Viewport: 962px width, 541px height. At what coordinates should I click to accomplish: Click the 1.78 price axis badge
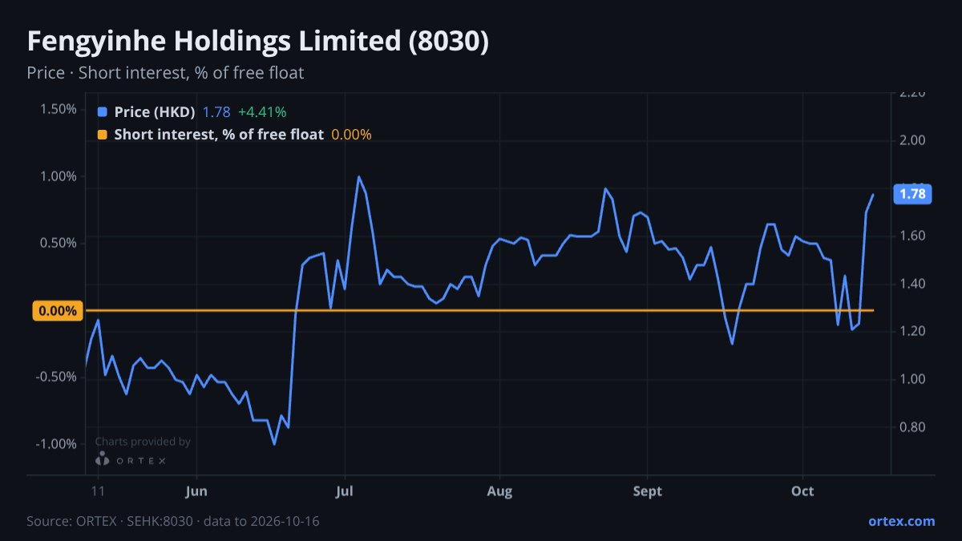[x=912, y=194]
